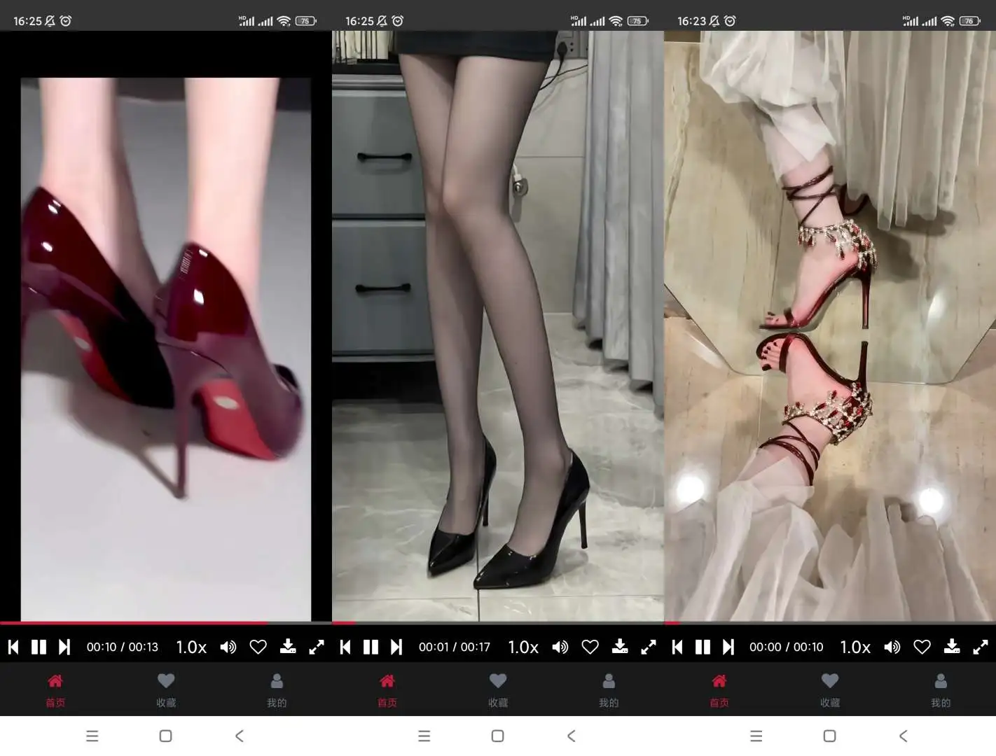The width and height of the screenshot is (996, 756).
Task: Download the video in middle phone screen
Action: pyautogui.click(x=620, y=646)
